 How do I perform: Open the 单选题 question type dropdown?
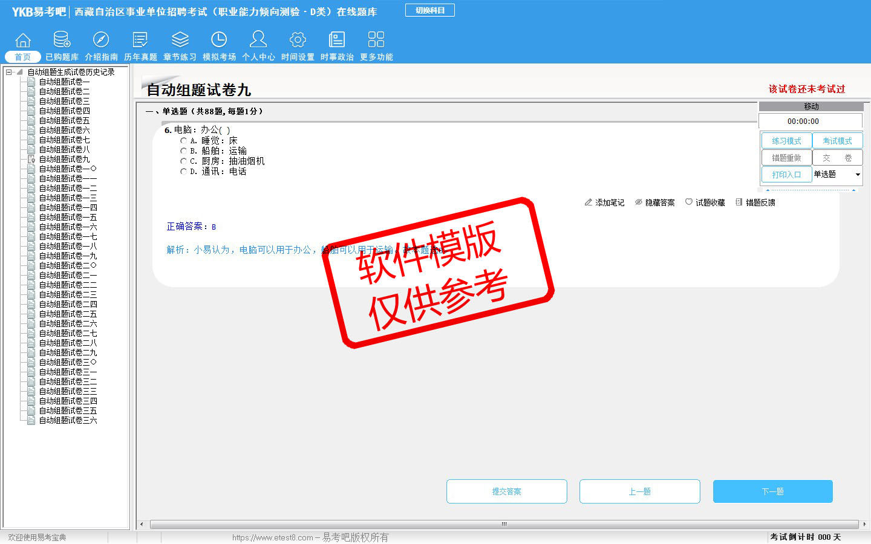(837, 175)
